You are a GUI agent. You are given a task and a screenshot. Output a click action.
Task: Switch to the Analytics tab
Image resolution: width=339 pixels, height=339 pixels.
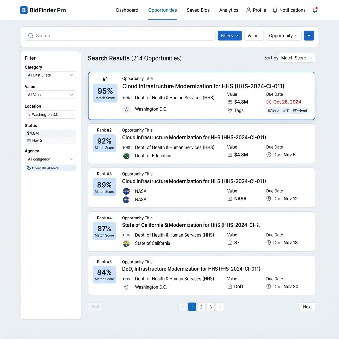point(229,10)
